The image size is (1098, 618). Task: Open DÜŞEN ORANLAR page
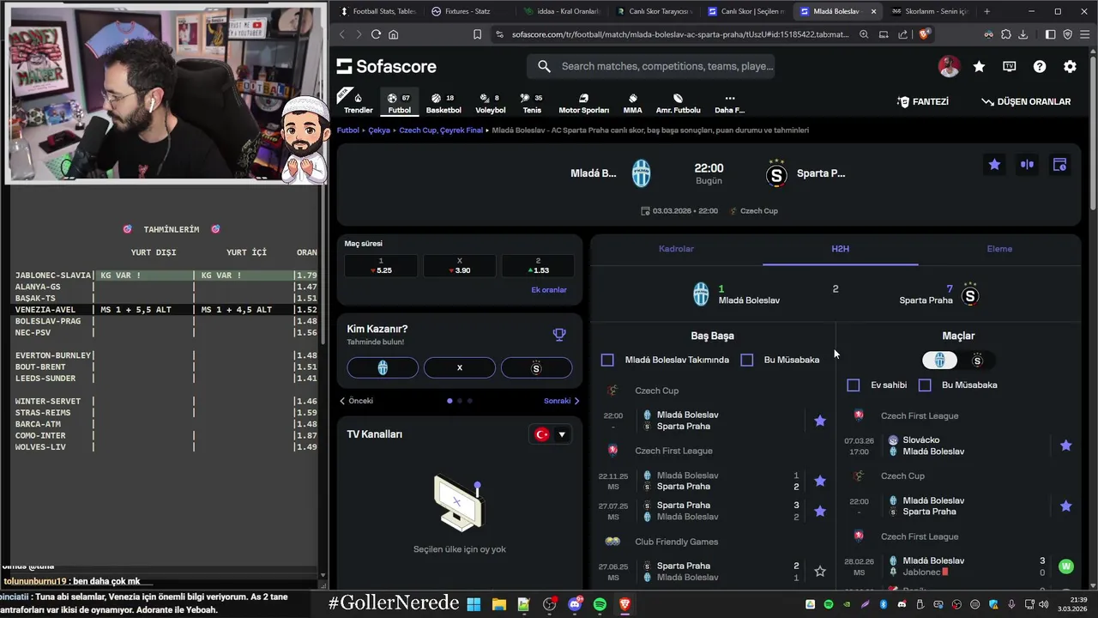[x=1026, y=101]
